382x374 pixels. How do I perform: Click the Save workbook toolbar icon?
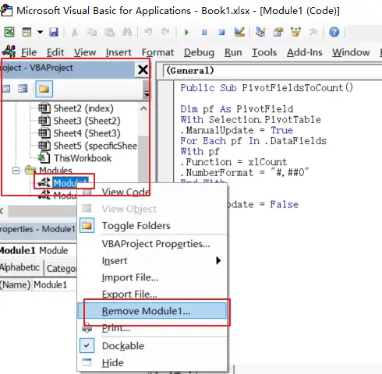pyautogui.click(x=54, y=32)
